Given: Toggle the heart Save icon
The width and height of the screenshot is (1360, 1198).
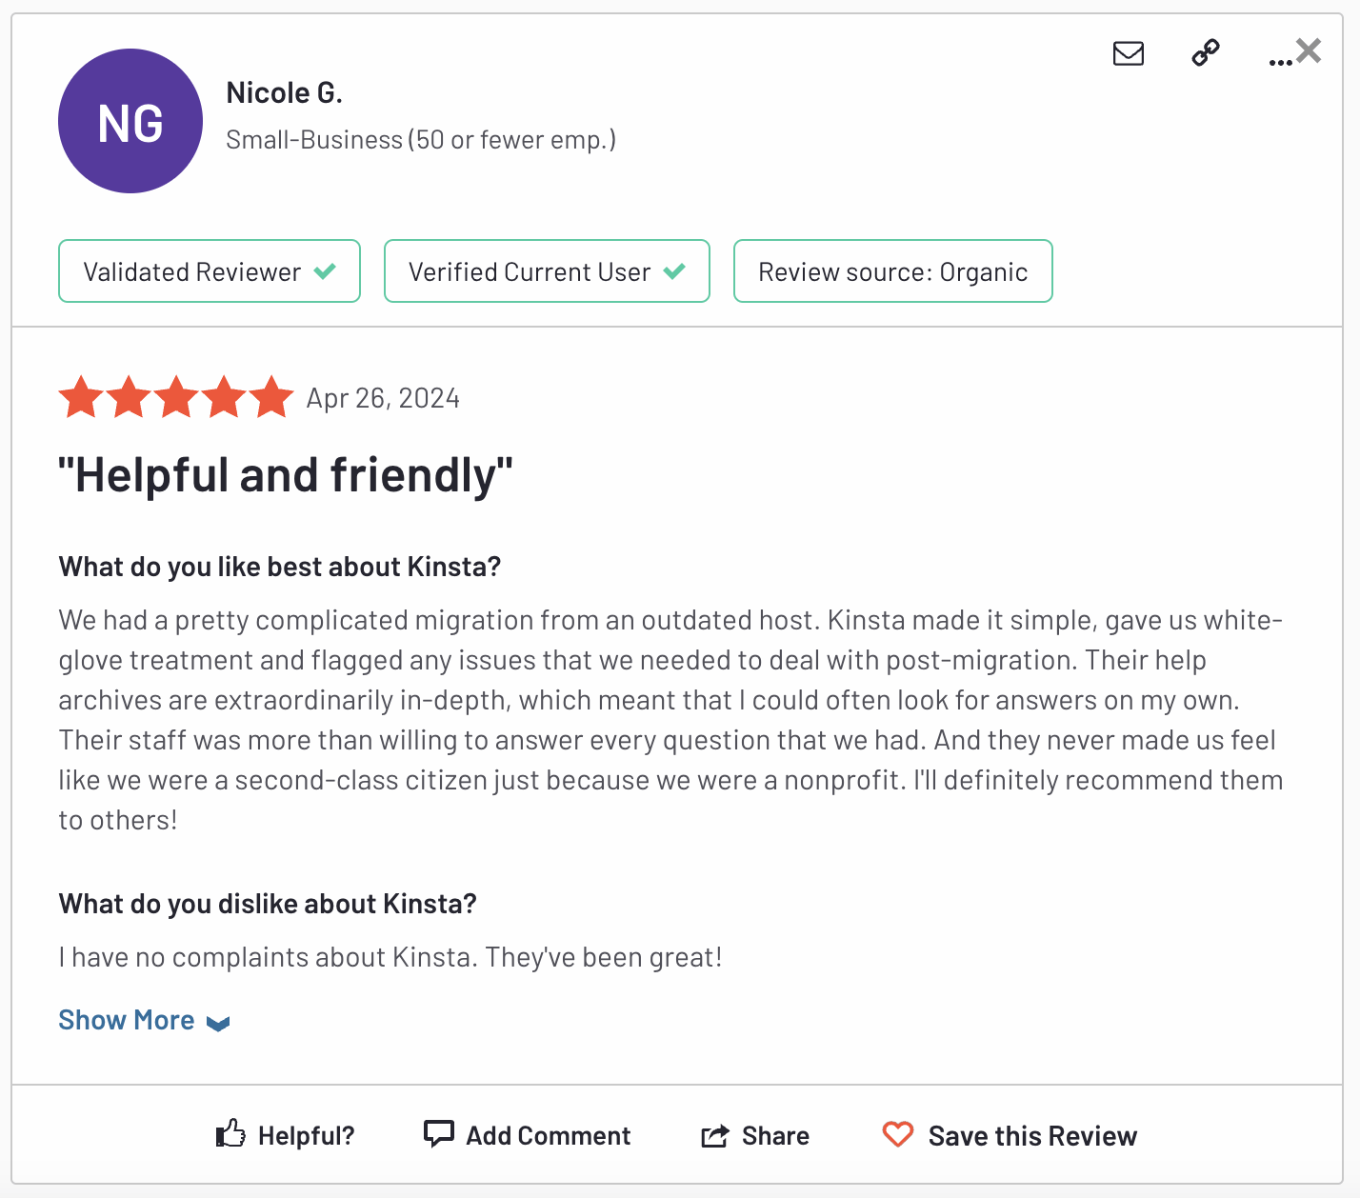Looking at the screenshot, I should pos(898,1134).
